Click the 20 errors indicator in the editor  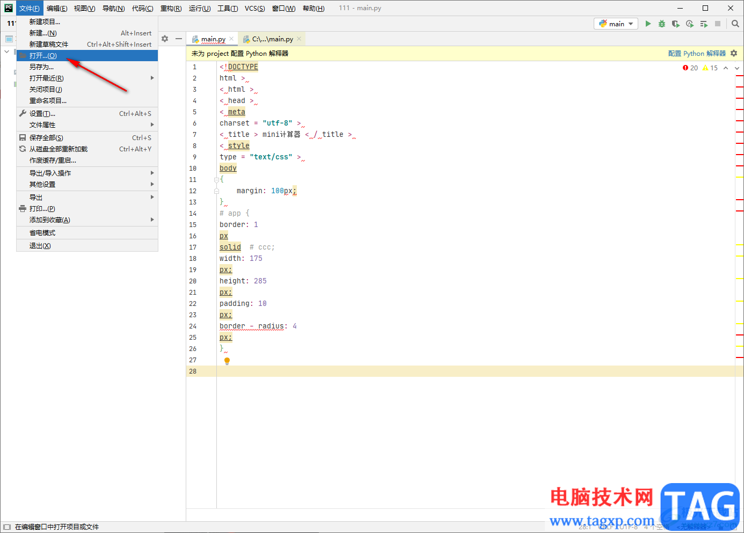coord(690,68)
